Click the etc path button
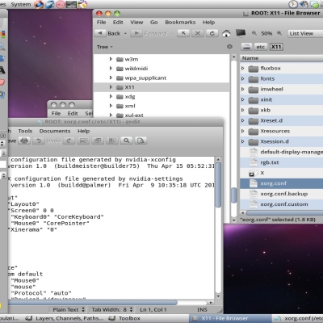The image size is (323, 323). 260,47
